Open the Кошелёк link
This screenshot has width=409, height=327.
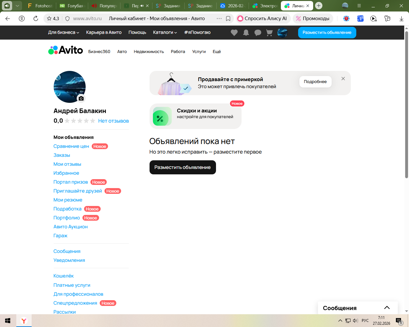[x=64, y=276]
